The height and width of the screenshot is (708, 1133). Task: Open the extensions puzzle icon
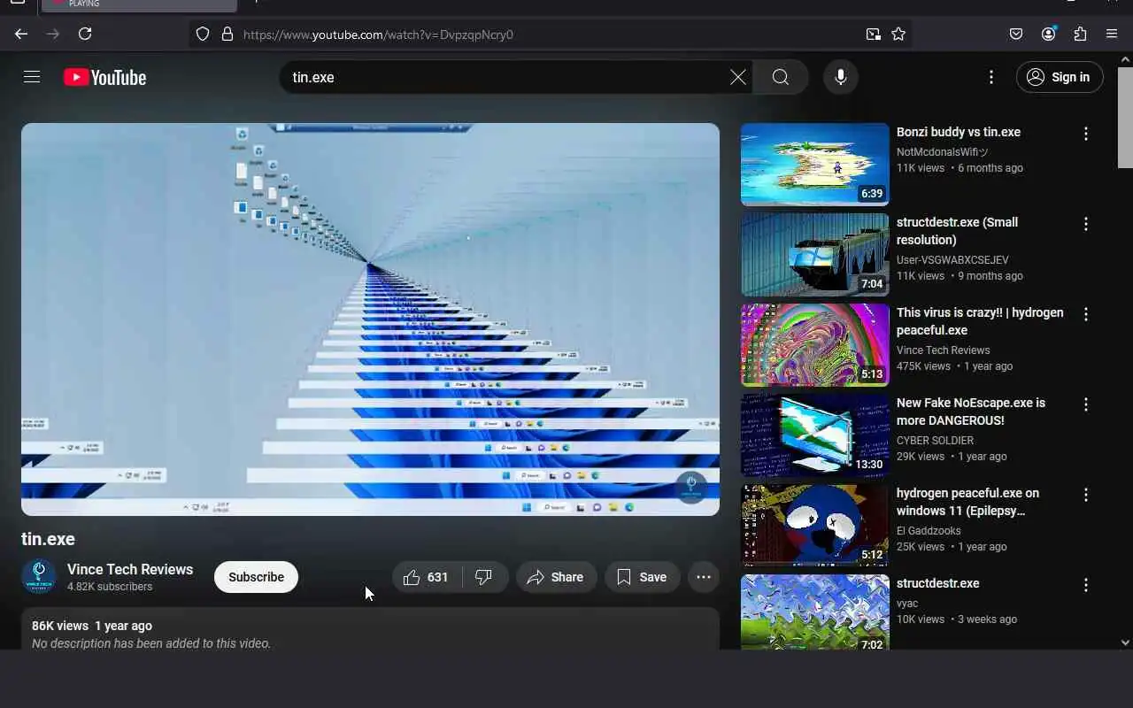[x=1080, y=34]
